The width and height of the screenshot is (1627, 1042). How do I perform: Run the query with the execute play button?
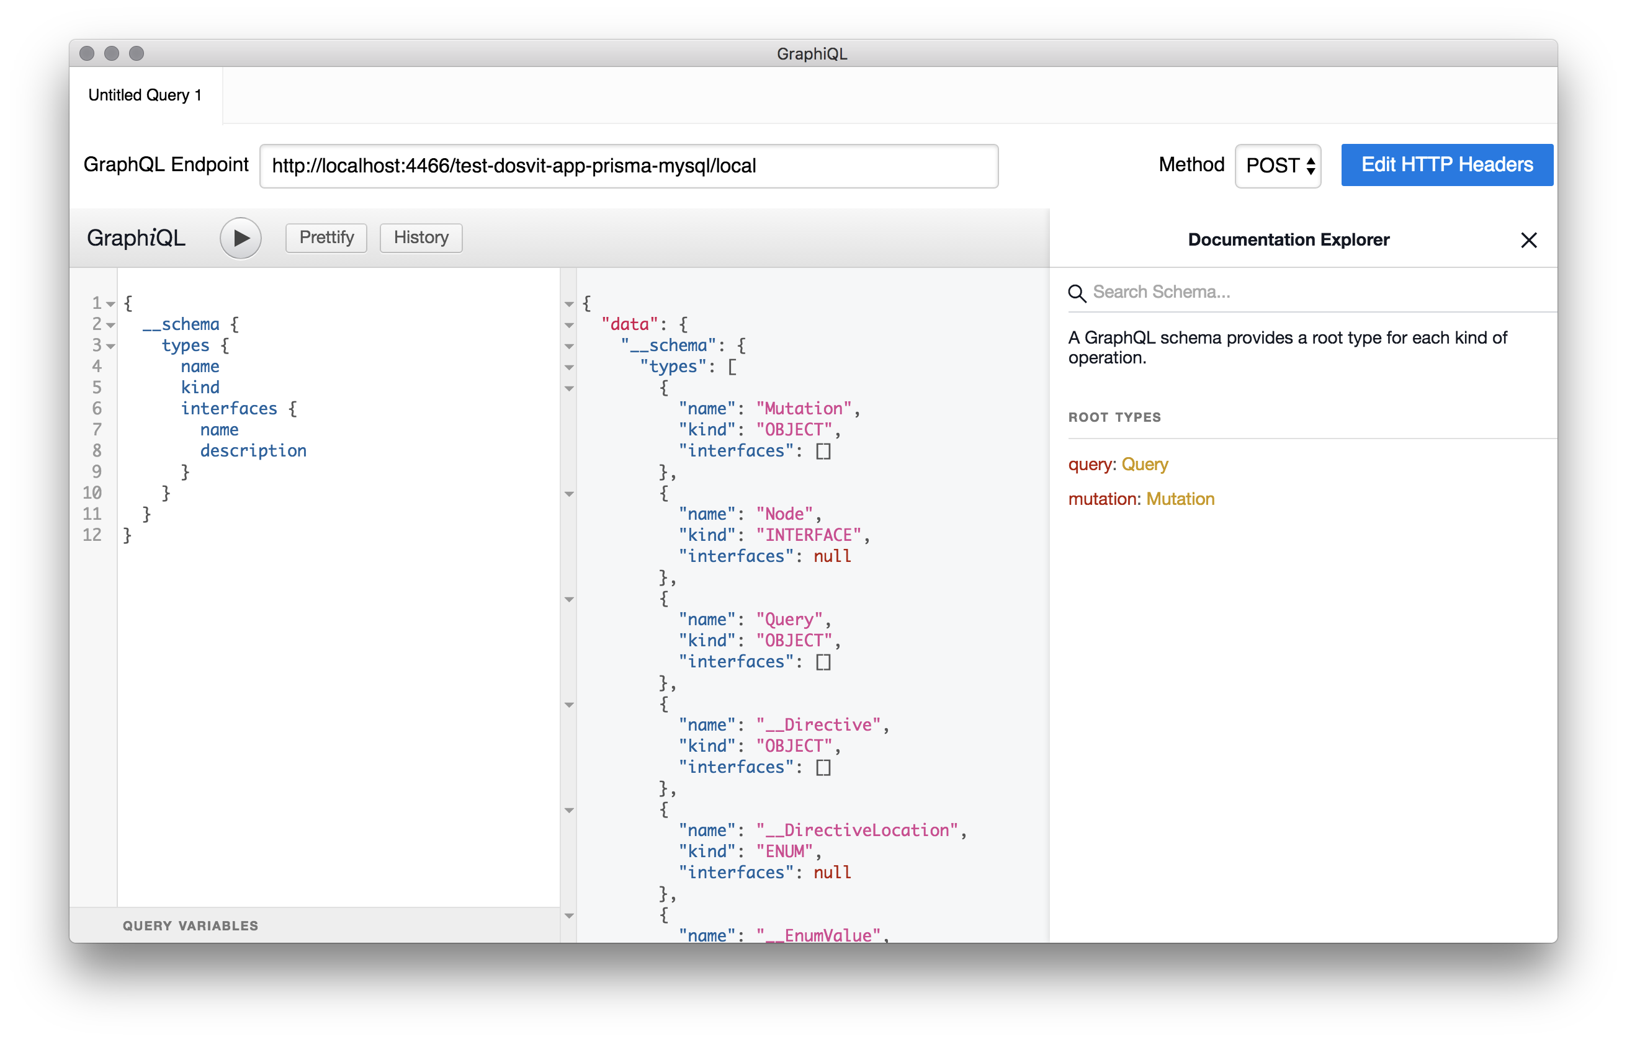click(x=240, y=238)
